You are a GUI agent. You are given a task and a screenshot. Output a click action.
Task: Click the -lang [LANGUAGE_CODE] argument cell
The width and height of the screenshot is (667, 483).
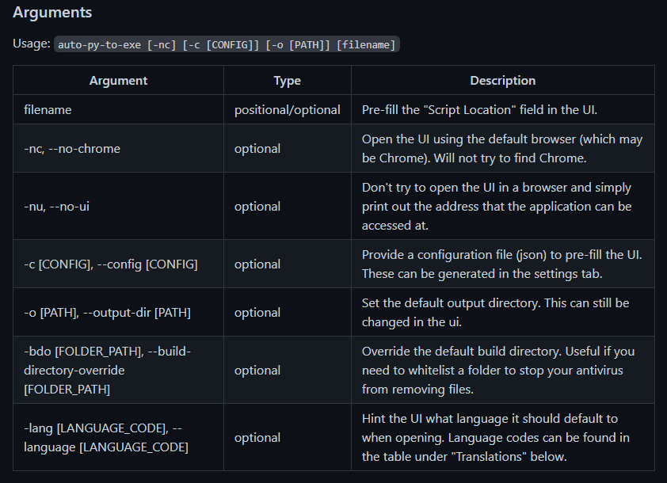[118, 437]
